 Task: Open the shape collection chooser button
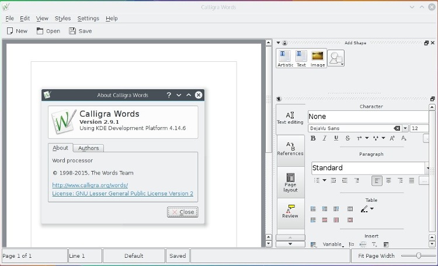[336, 58]
